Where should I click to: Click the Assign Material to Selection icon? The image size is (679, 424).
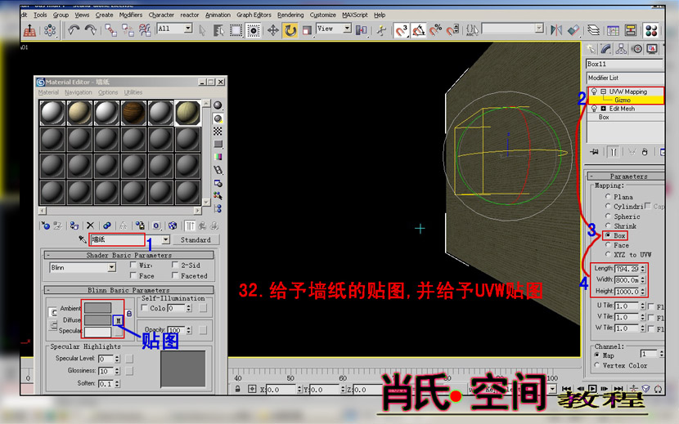pyautogui.click(x=73, y=225)
